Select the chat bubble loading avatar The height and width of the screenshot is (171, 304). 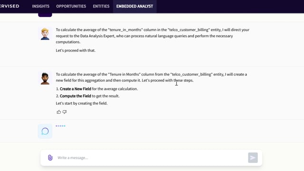[45, 131]
